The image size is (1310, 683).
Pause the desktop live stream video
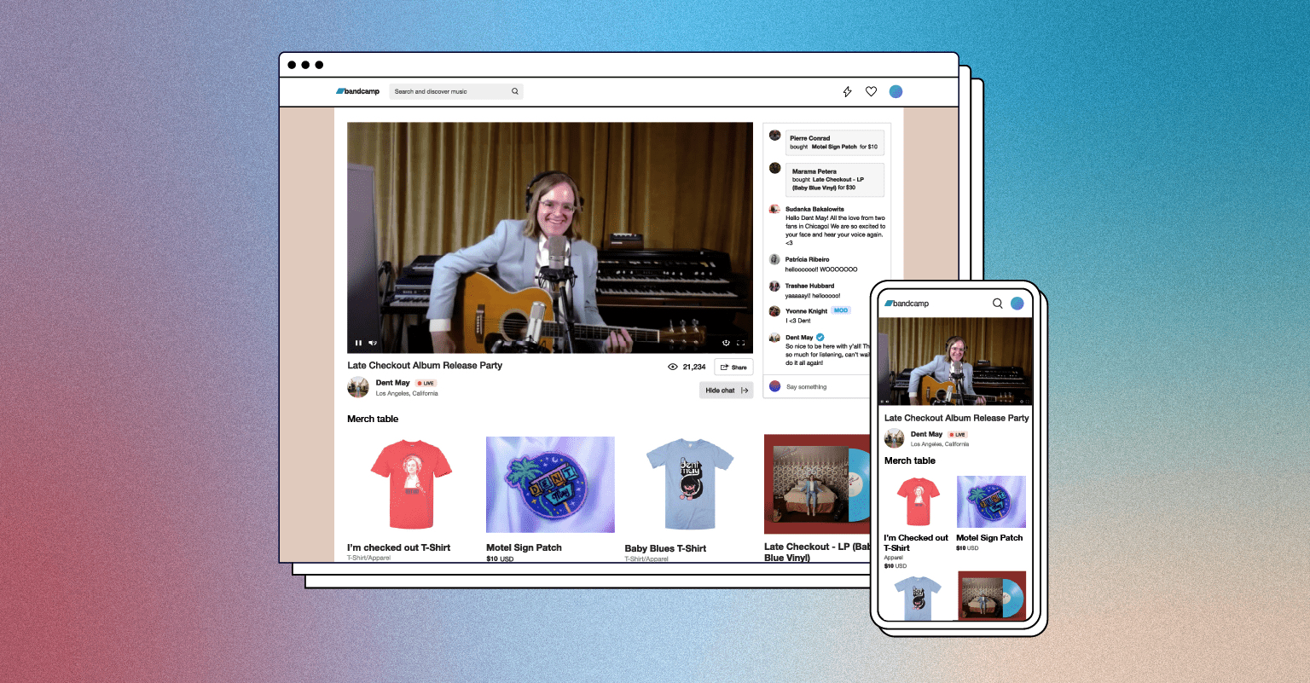(x=358, y=343)
